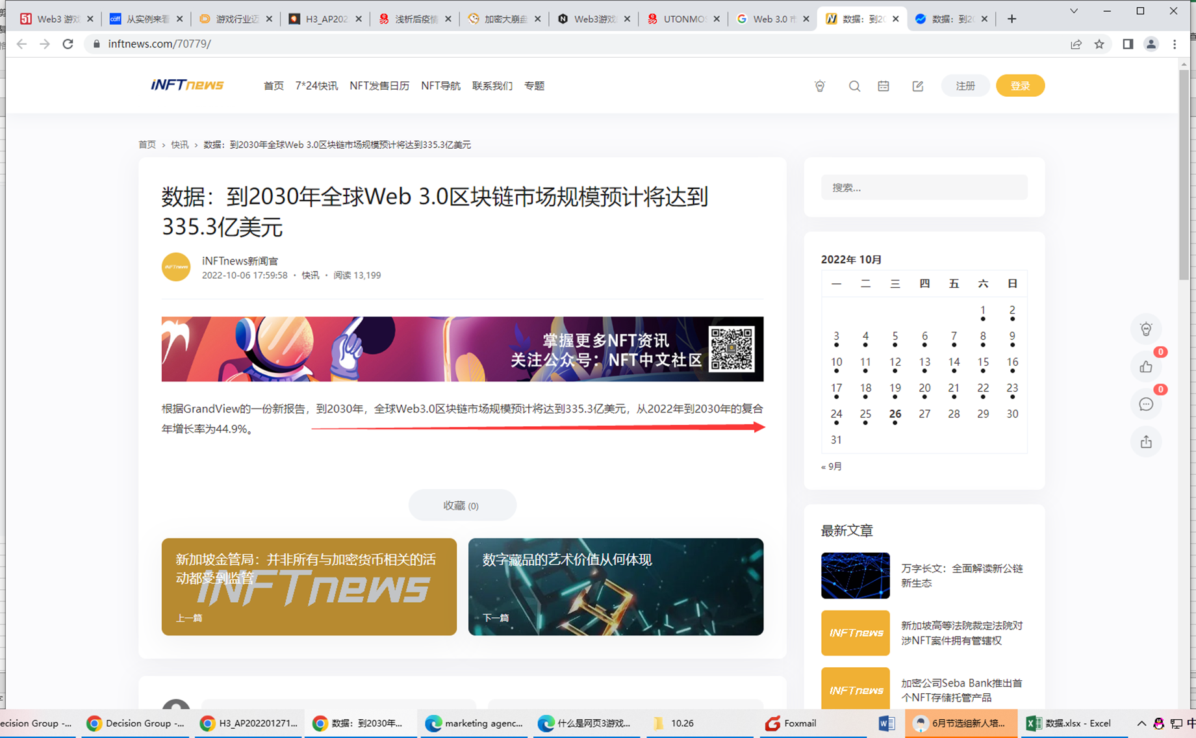The width and height of the screenshot is (1196, 738).
Task: Open article 新加坡高等法院裁定 NFT案件
Action: point(961,633)
